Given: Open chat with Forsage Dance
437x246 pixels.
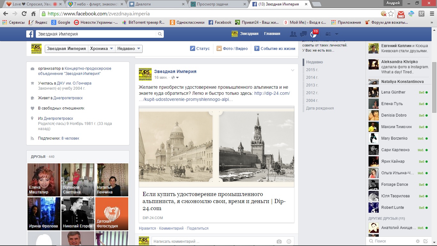Looking at the screenshot, I should coord(399,184).
